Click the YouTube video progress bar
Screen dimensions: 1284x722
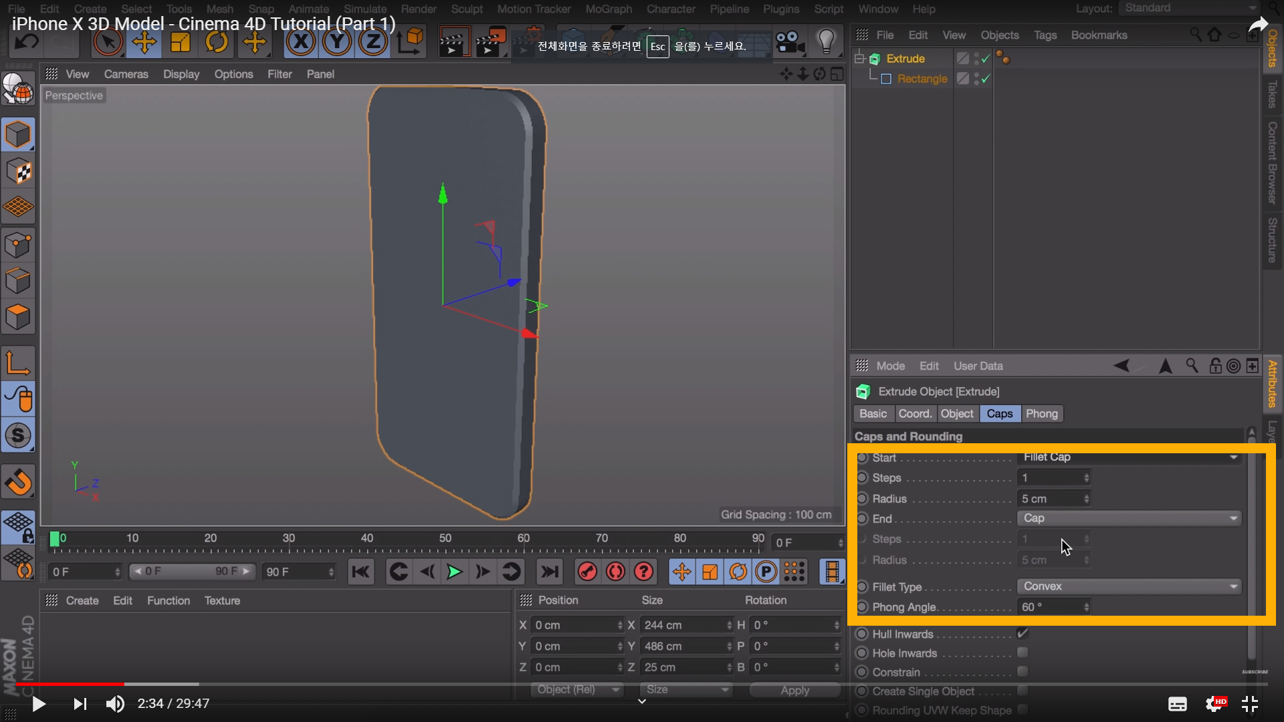[x=642, y=684]
